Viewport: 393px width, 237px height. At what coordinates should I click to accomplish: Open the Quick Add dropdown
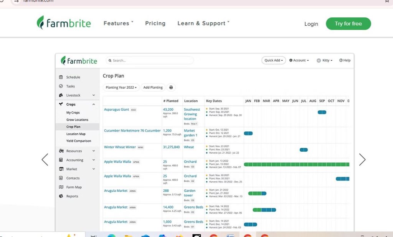point(274,60)
